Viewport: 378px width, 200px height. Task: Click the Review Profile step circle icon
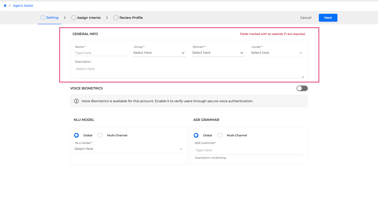click(116, 18)
